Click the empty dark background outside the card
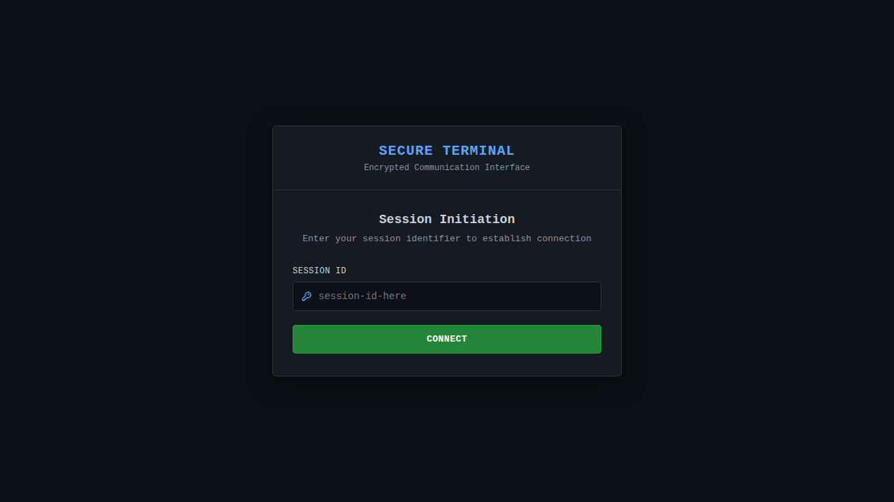Image resolution: width=894 pixels, height=502 pixels. (126, 251)
